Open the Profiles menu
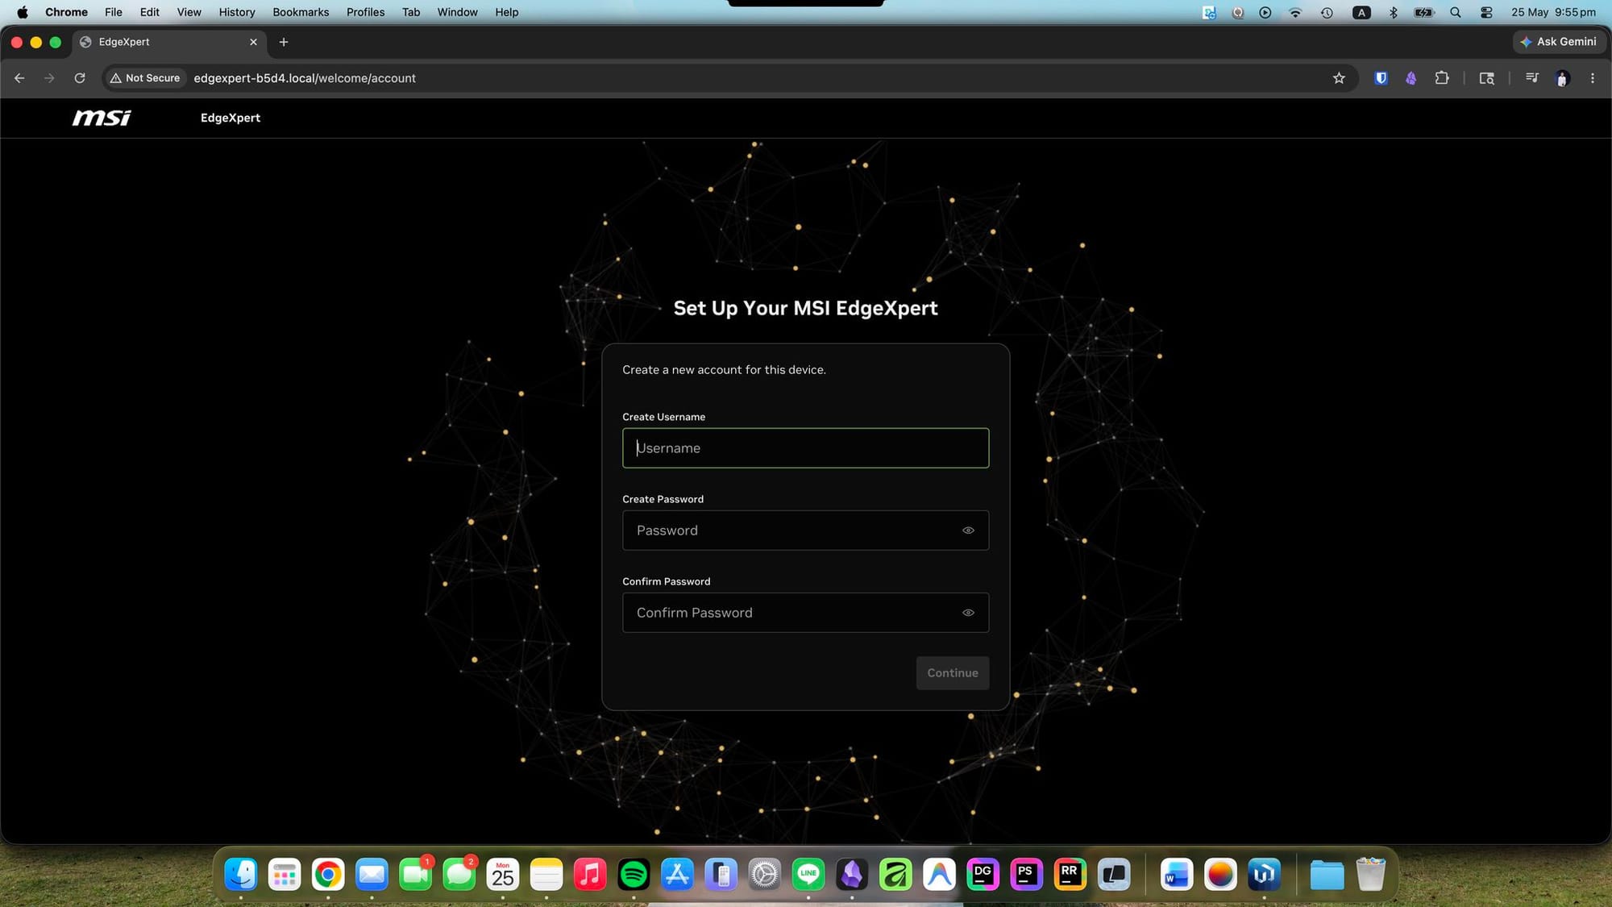 pyautogui.click(x=365, y=12)
